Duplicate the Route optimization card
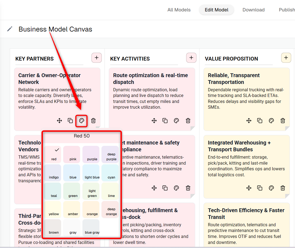The height and width of the screenshot is (248, 295). coord(165,121)
